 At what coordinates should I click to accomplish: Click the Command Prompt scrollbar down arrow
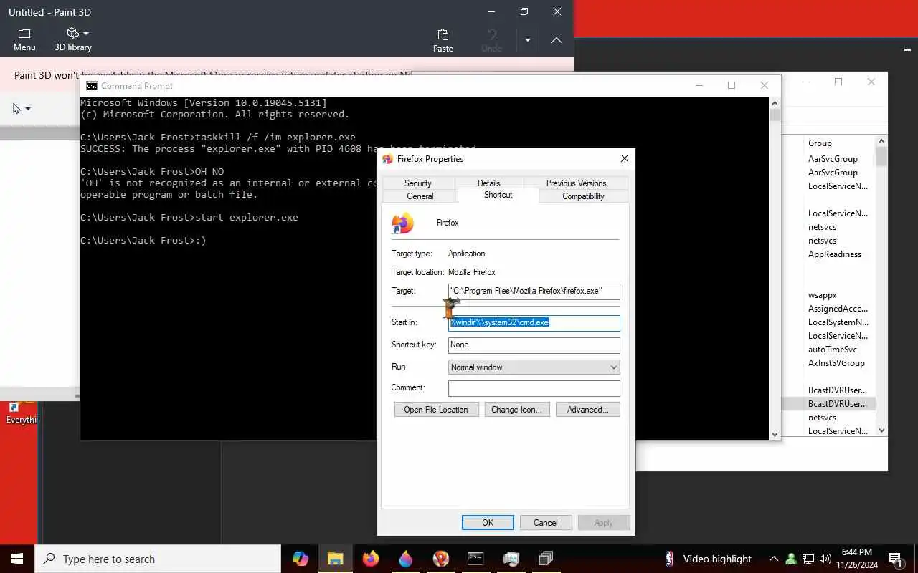point(775,434)
